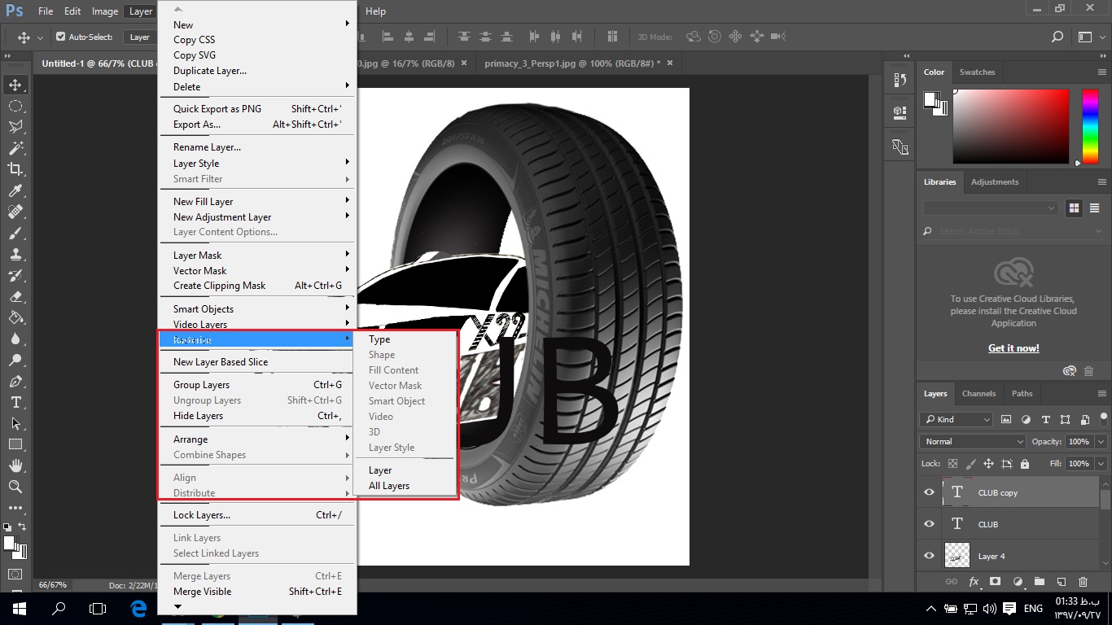Click the Get it now! link
The width and height of the screenshot is (1112, 625).
(1013, 348)
